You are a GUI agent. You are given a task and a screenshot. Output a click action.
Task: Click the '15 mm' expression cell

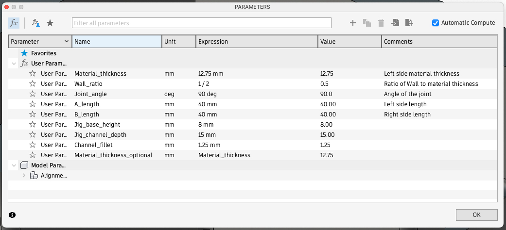257,134
